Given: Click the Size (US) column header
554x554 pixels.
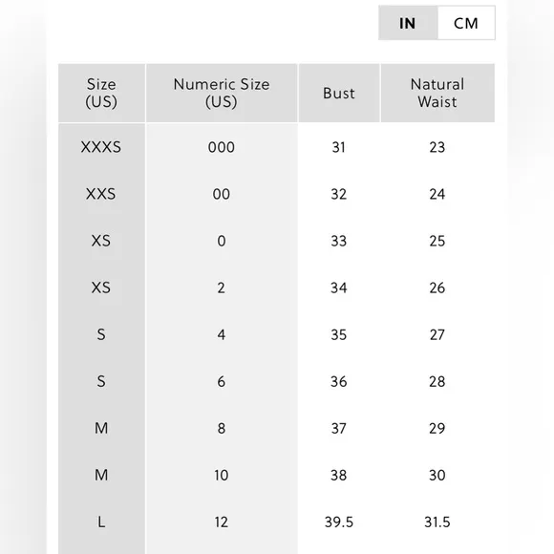Looking at the screenshot, I should 101,93.
